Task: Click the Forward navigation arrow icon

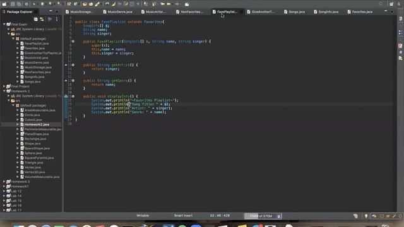Action: coord(177,4)
